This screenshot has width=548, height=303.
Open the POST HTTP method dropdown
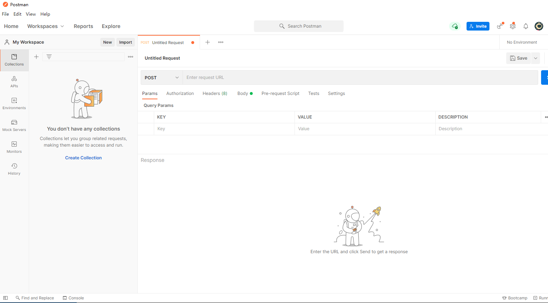click(x=162, y=77)
